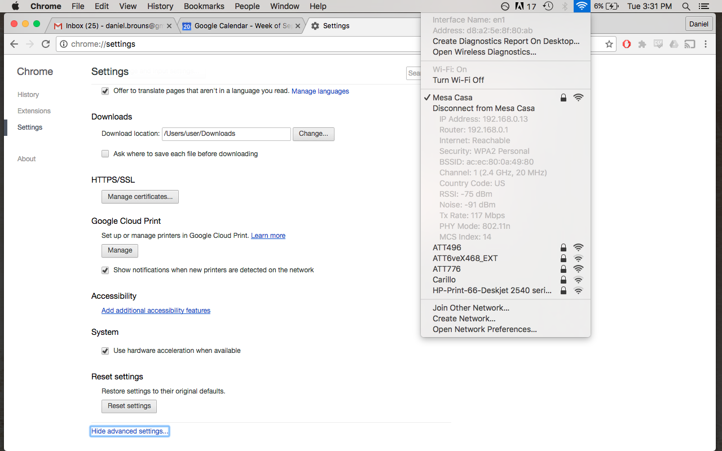Toggle show notifications for new printers
Screen dimensions: 722x451
coord(105,270)
